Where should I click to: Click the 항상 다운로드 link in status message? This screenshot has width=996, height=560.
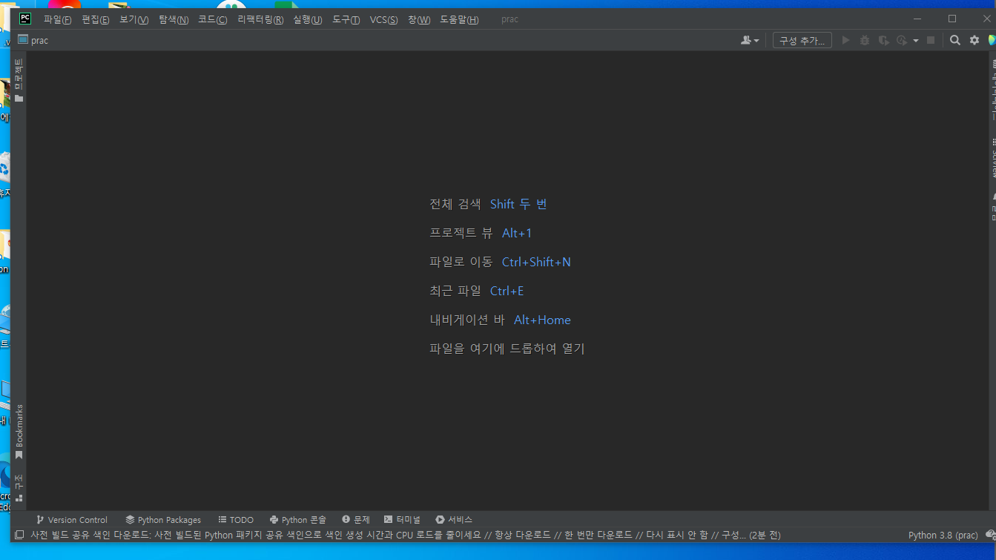[523, 535]
